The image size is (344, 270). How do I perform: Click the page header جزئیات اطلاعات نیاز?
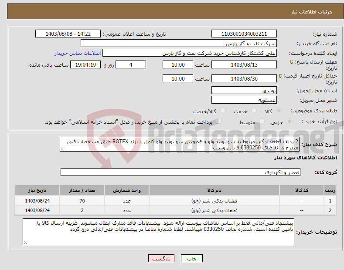tap(312, 12)
